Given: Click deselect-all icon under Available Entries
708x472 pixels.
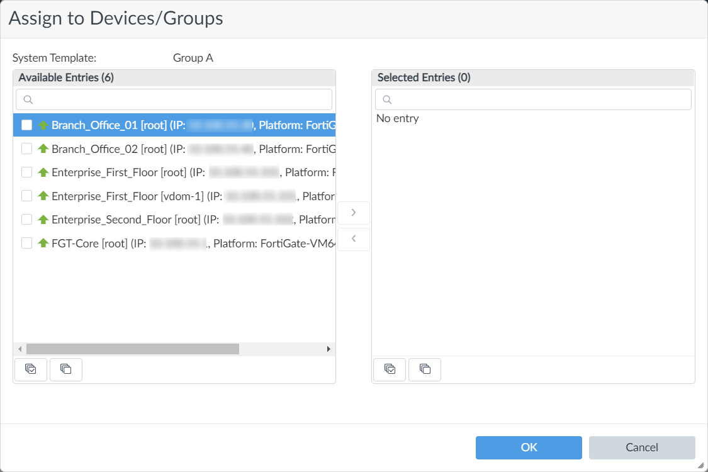Looking at the screenshot, I should (65, 369).
